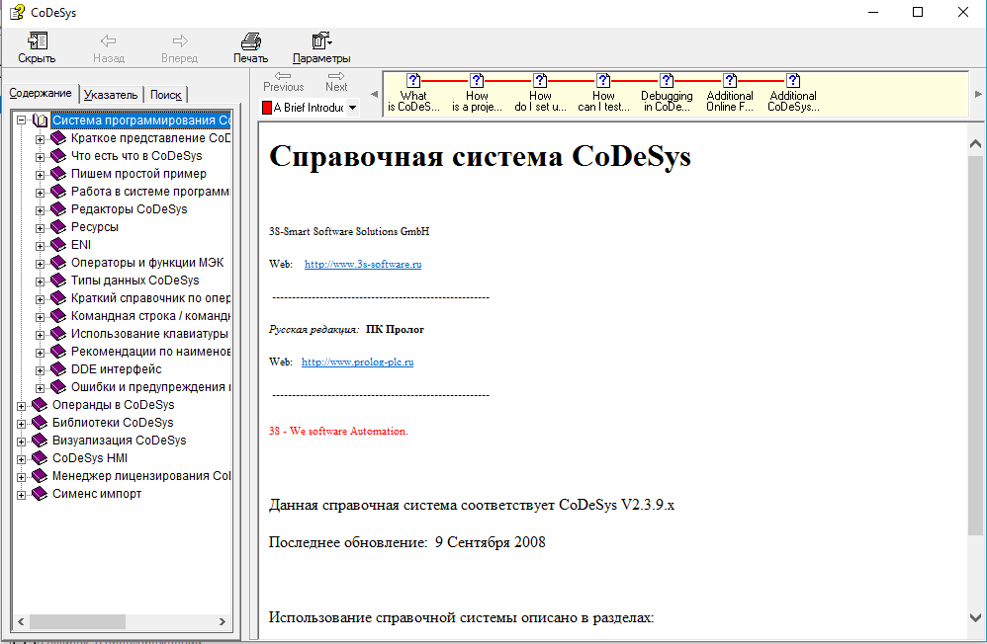Select 'Работа в системе программ' topic
Screen dimensions: 987x644
coord(149,192)
